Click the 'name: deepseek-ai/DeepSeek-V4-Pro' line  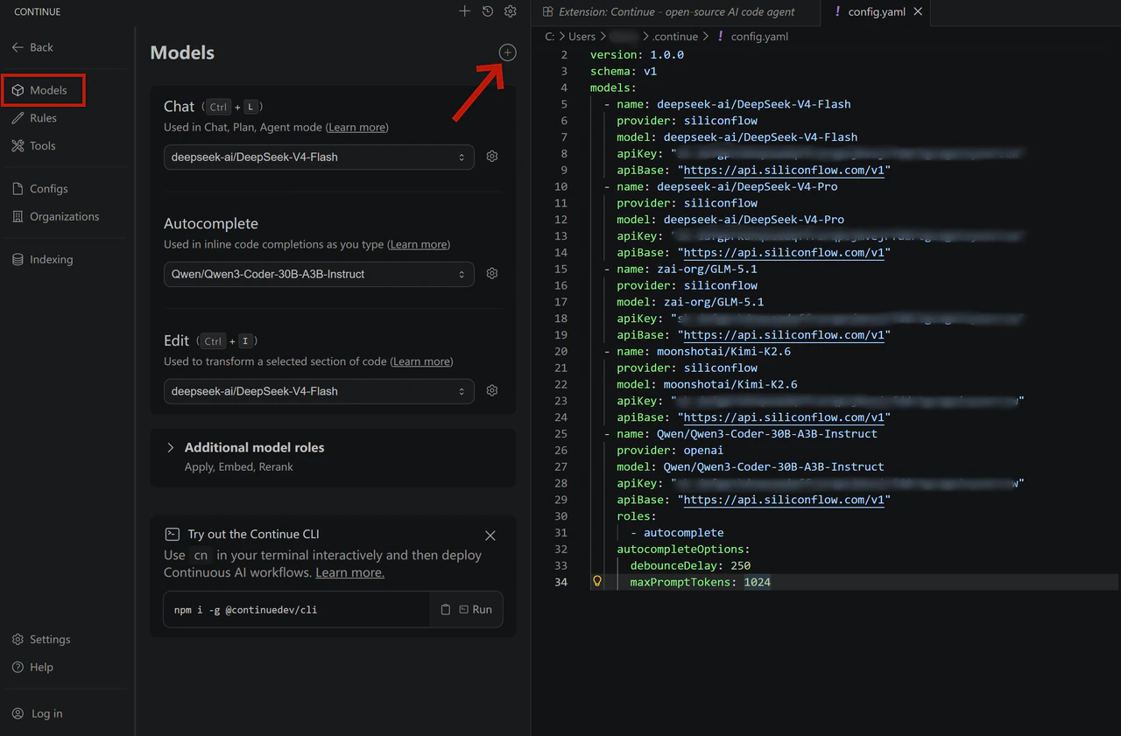(727, 186)
